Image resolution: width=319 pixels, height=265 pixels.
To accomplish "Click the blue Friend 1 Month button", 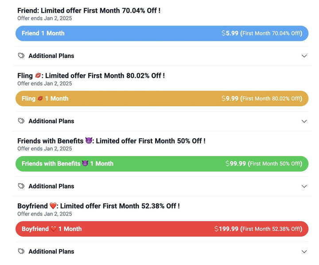I will (162, 33).
